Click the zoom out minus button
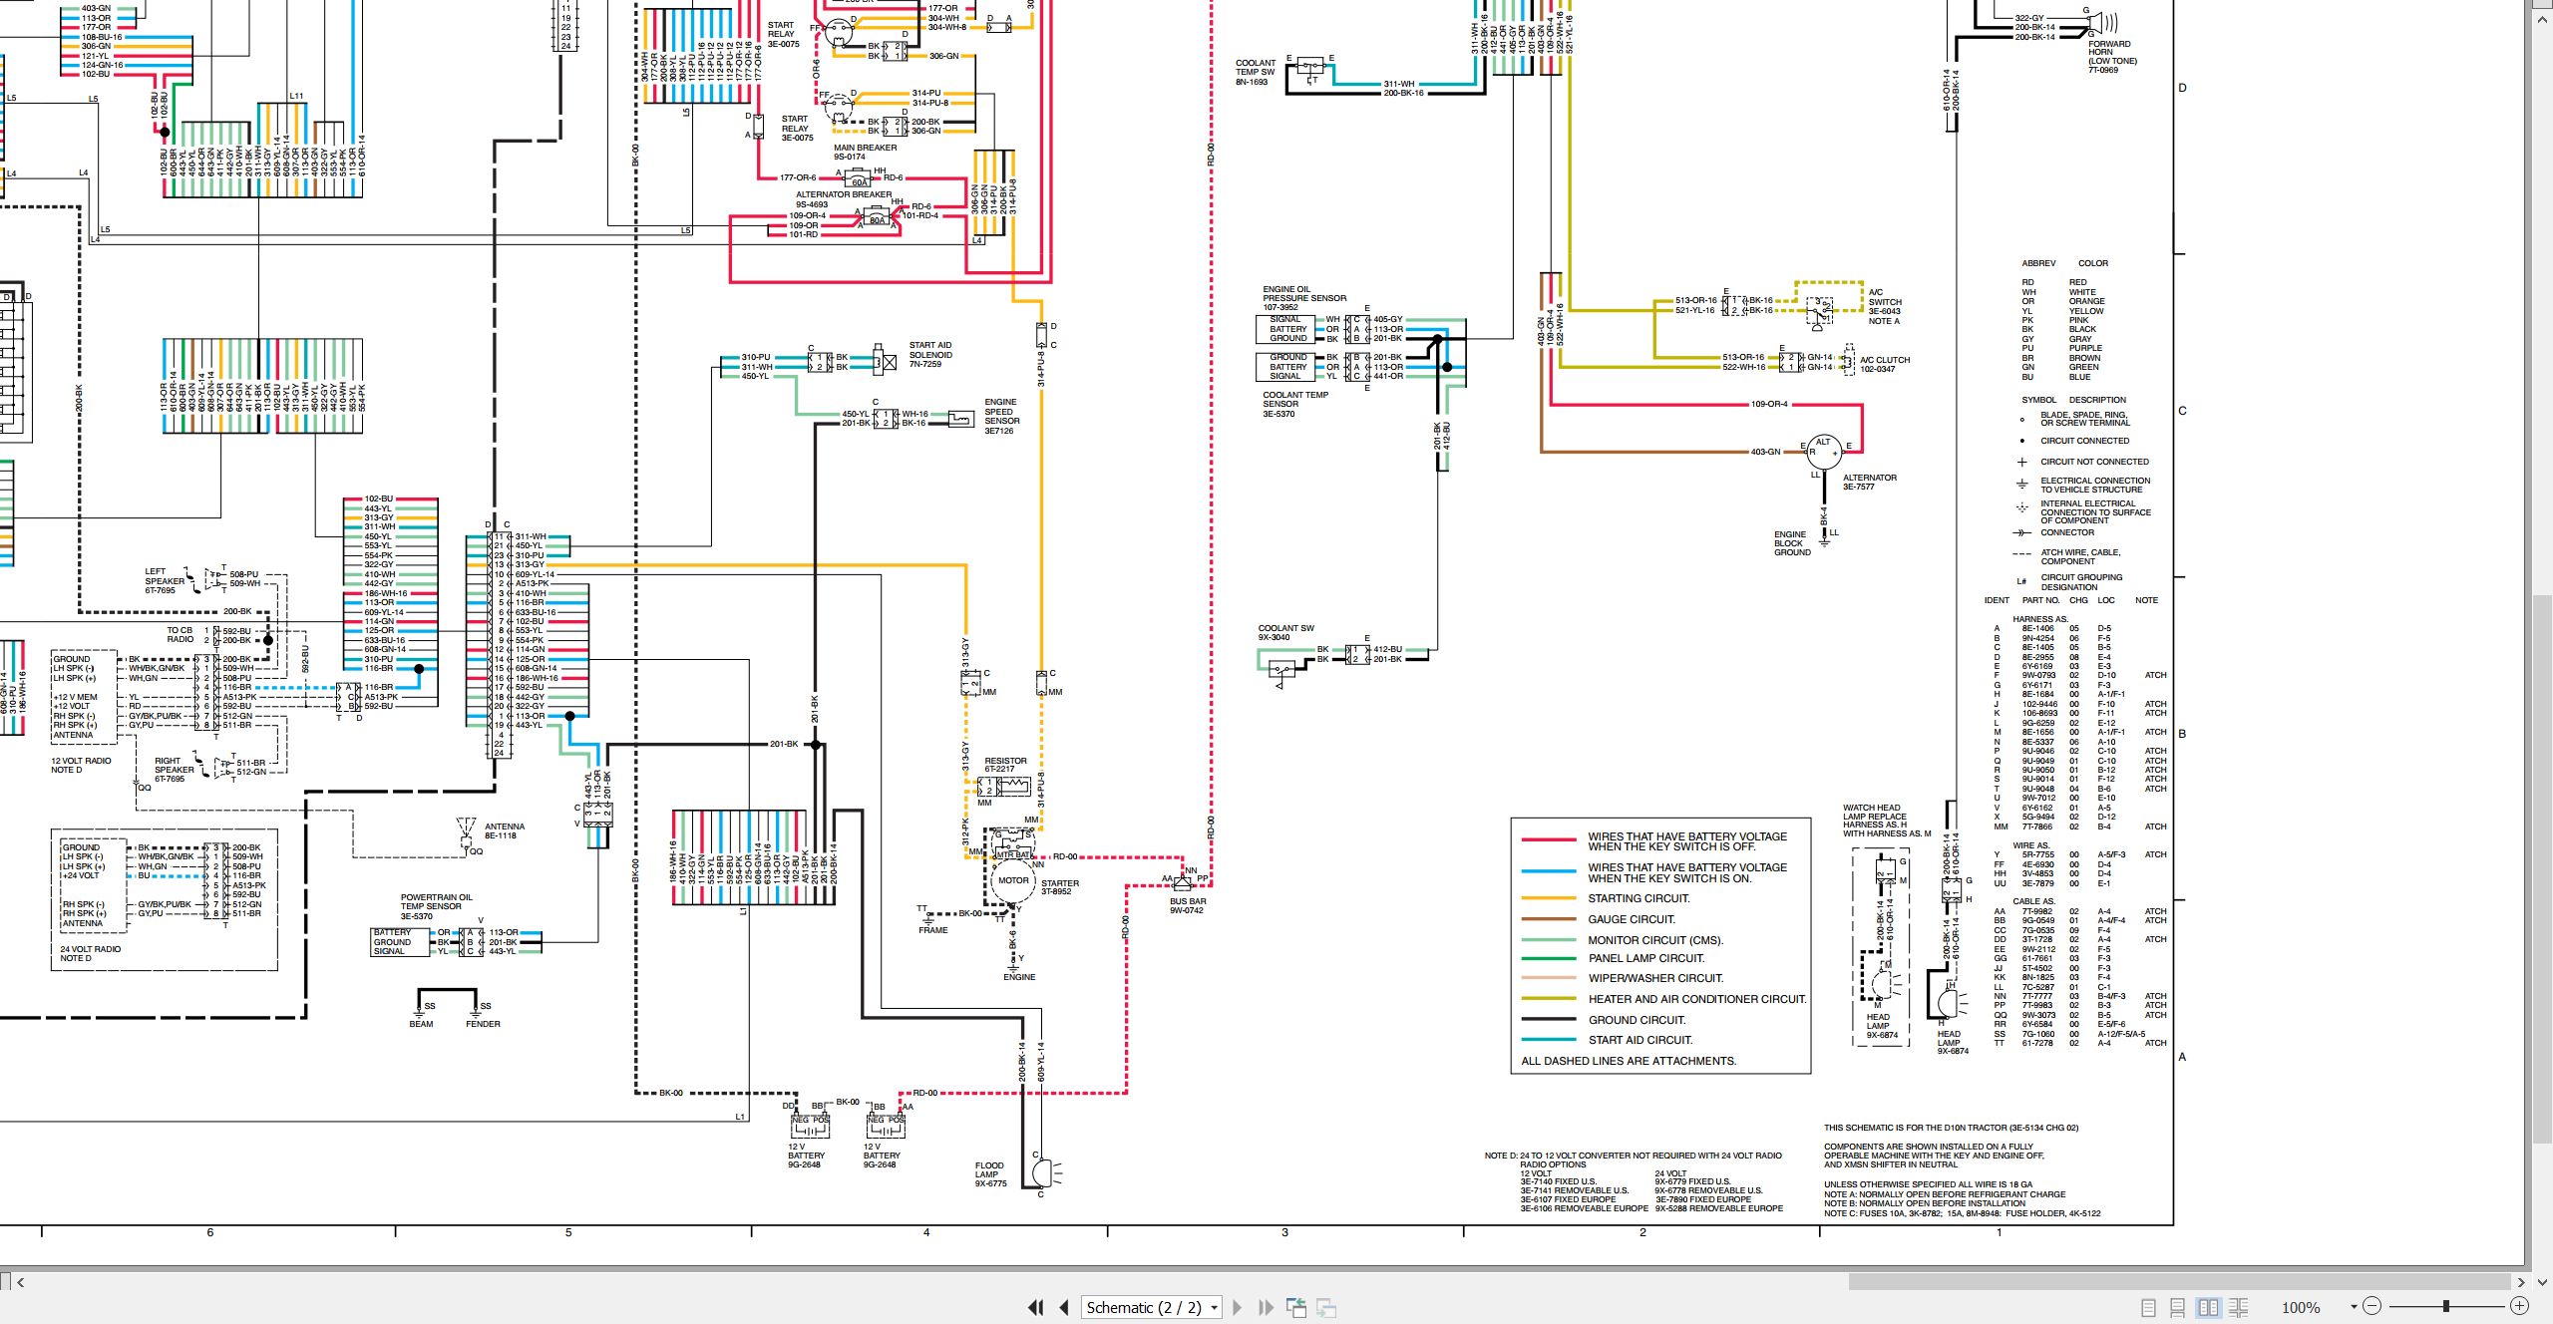 pos(2372,1306)
